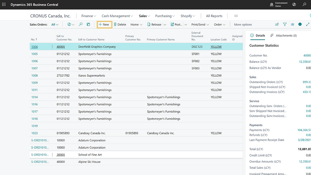Create a New sales order
Image resolution: width=311 pixels, height=175 pixels.
(104, 25)
